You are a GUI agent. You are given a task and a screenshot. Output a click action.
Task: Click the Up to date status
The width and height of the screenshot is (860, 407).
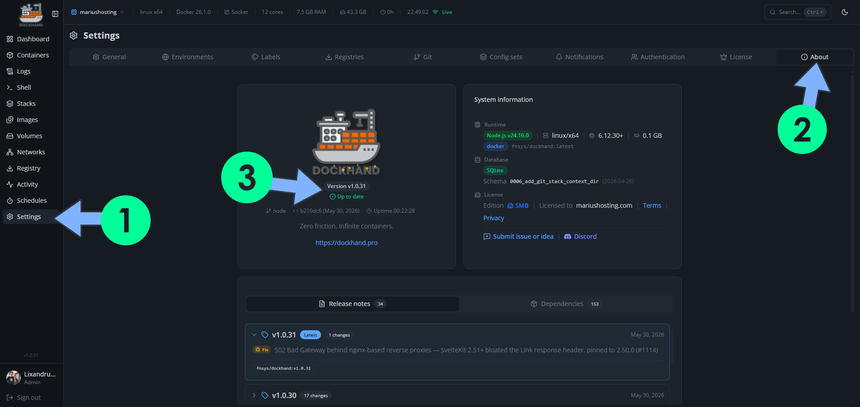pyautogui.click(x=347, y=197)
